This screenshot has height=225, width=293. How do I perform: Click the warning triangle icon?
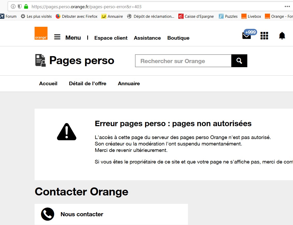pyautogui.click(x=67, y=132)
